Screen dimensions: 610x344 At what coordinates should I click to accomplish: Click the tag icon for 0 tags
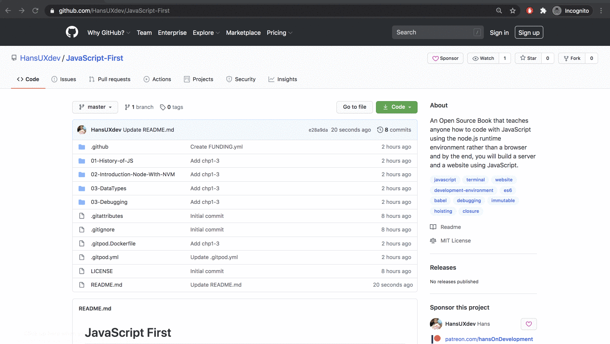(163, 107)
